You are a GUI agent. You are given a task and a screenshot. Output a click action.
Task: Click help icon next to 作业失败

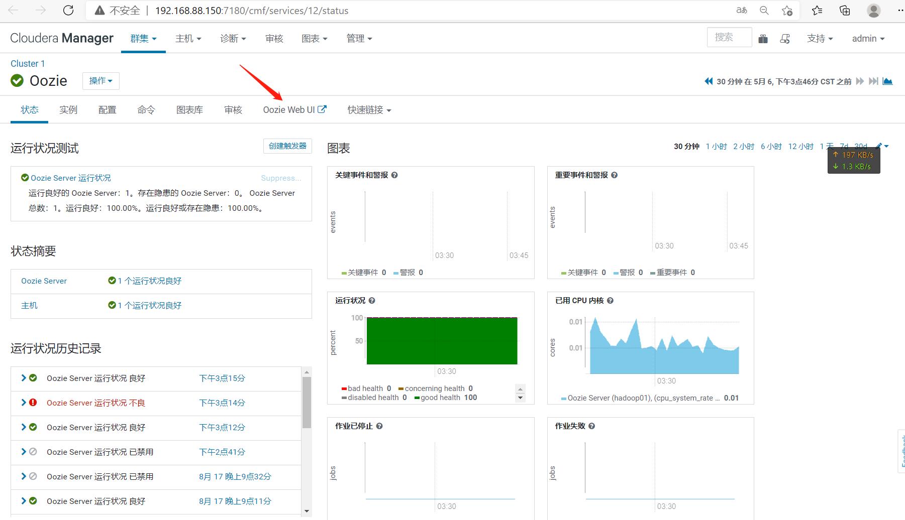click(x=591, y=426)
